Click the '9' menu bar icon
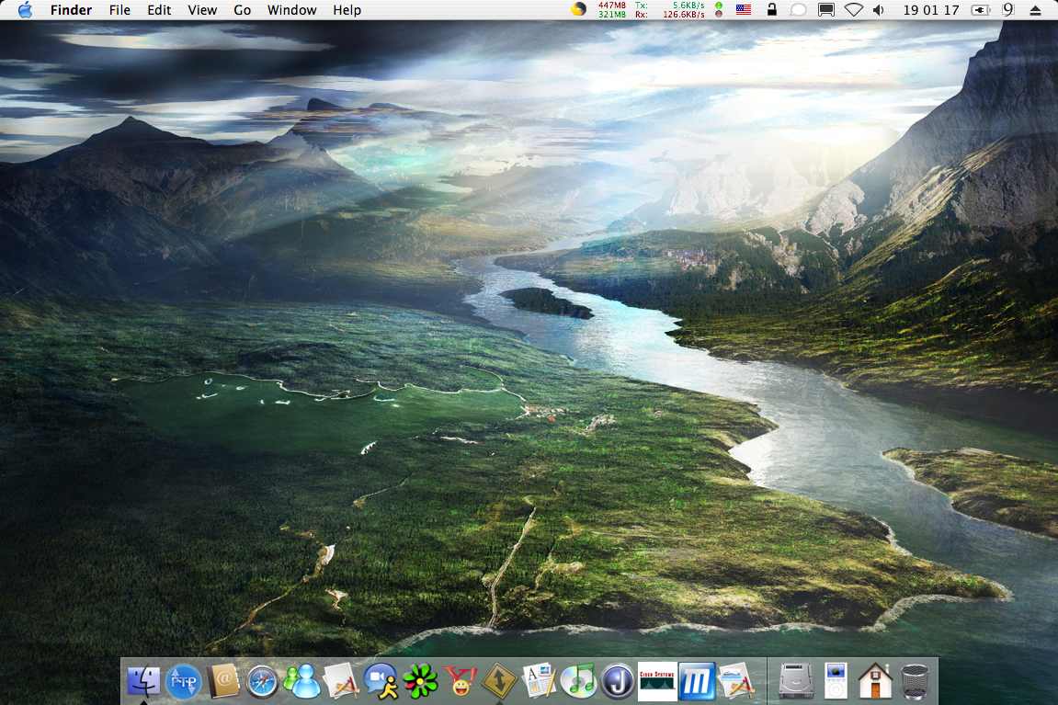The image size is (1058, 705). coord(1008,9)
